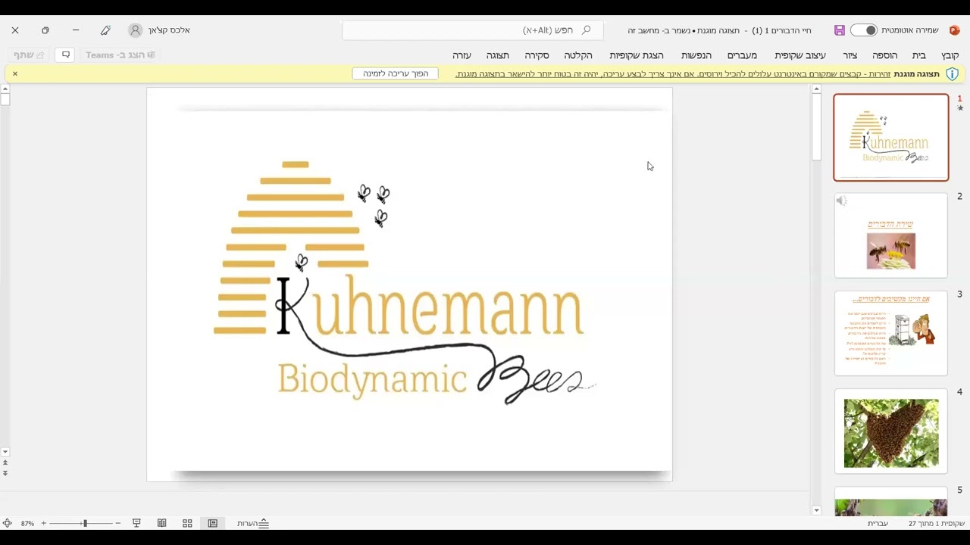The height and width of the screenshot is (545, 970).
Task: Click the transition star icon beside slide 1
Action: [960, 108]
